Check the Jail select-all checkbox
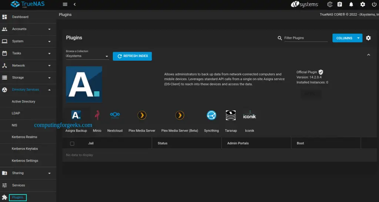 [72, 144]
